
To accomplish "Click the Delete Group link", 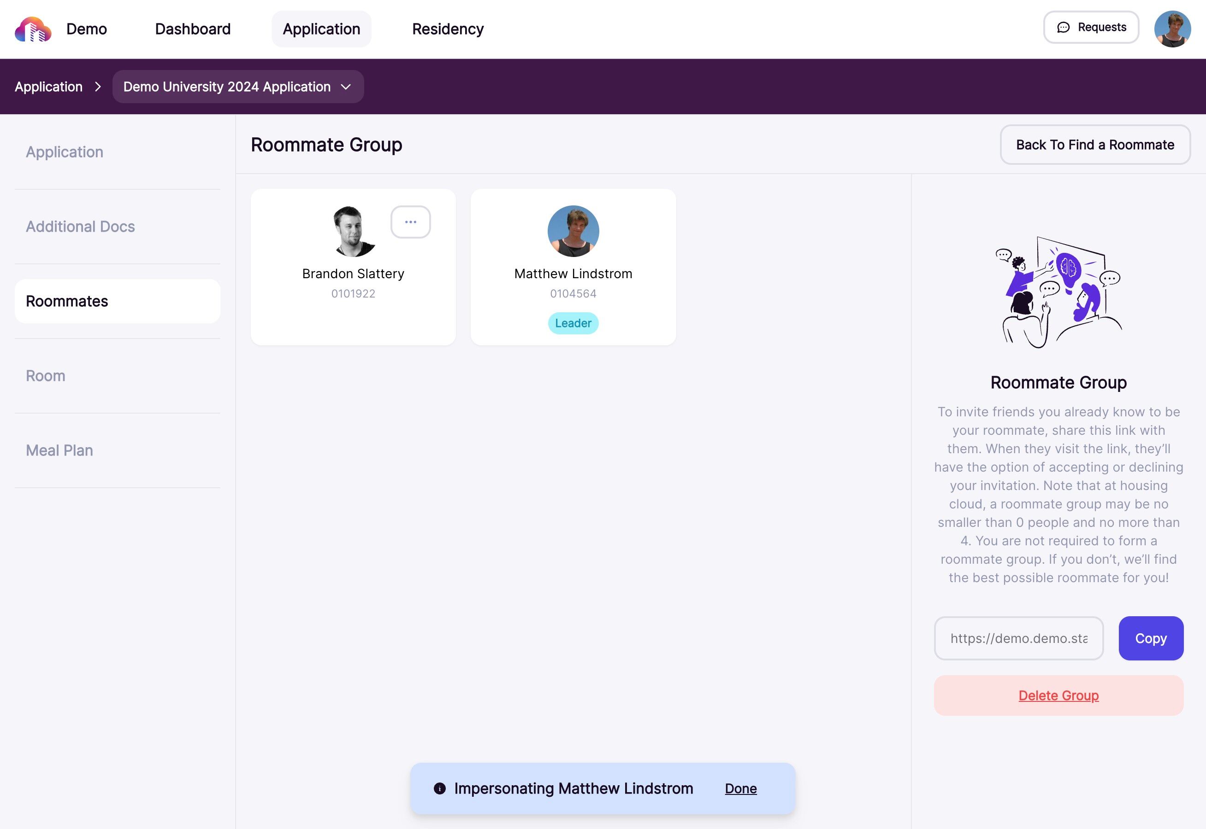I will pyautogui.click(x=1058, y=695).
